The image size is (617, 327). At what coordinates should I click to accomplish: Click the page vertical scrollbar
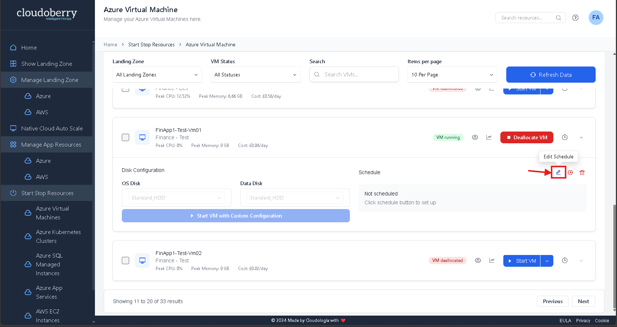(x=614, y=257)
